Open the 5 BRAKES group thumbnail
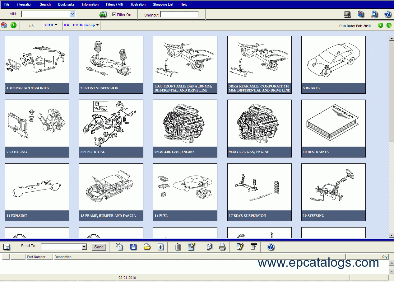The height and width of the screenshot is (282, 394). point(333,64)
